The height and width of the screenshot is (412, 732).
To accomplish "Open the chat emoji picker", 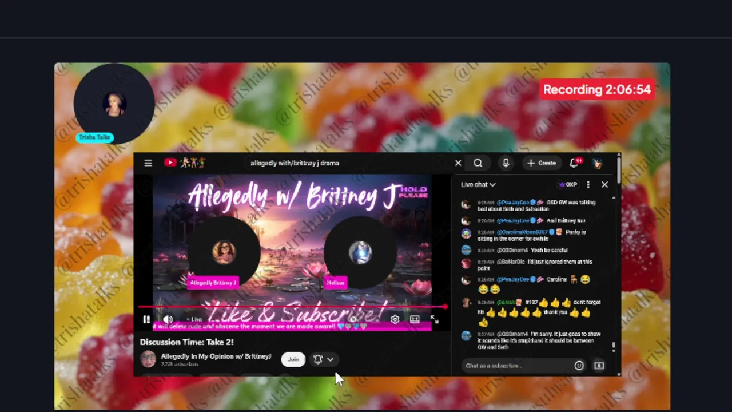I will point(579,366).
